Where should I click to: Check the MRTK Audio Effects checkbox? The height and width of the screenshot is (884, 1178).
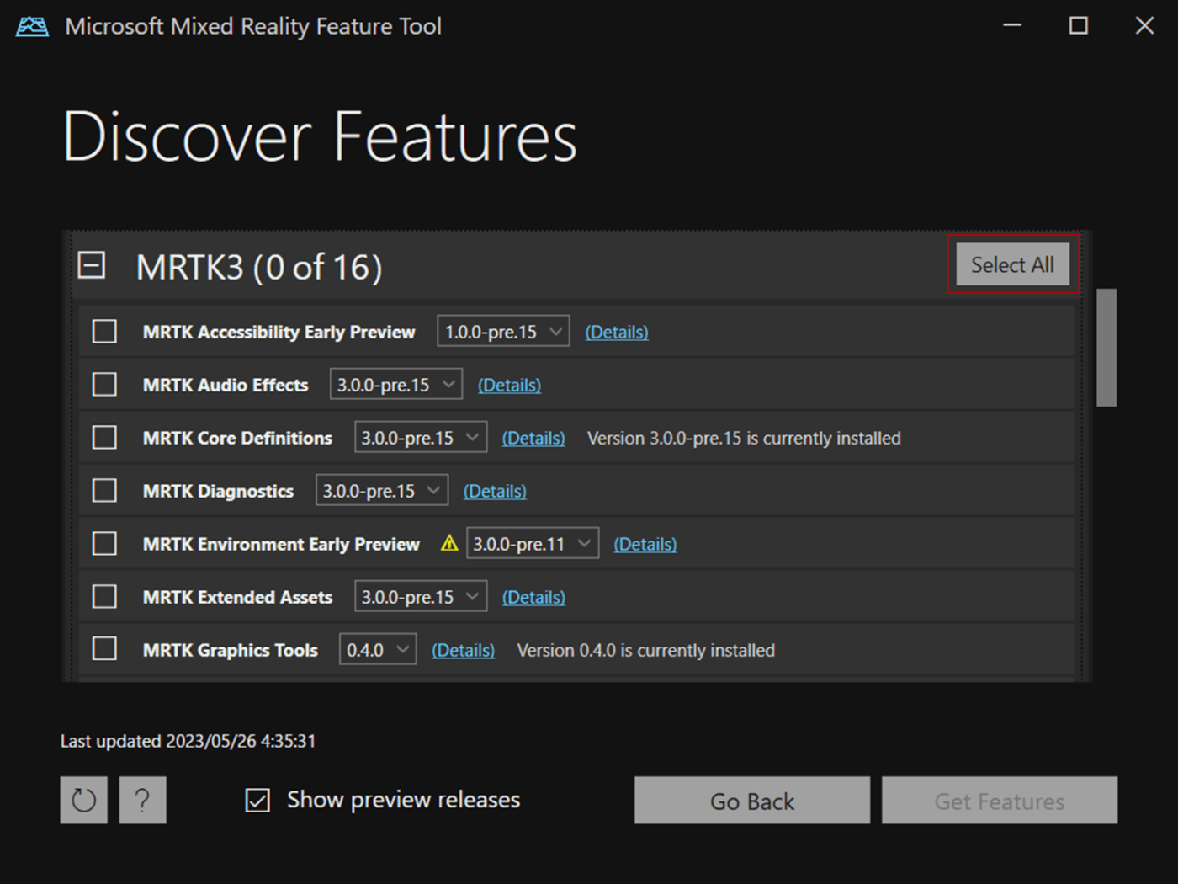pyautogui.click(x=104, y=385)
